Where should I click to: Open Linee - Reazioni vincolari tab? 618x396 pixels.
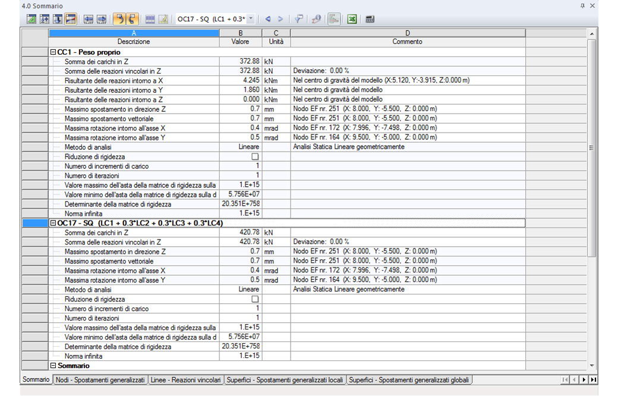click(185, 380)
